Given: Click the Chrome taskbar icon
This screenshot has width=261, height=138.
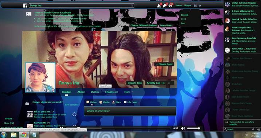Looking at the screenshot, I should click(24, 135).
